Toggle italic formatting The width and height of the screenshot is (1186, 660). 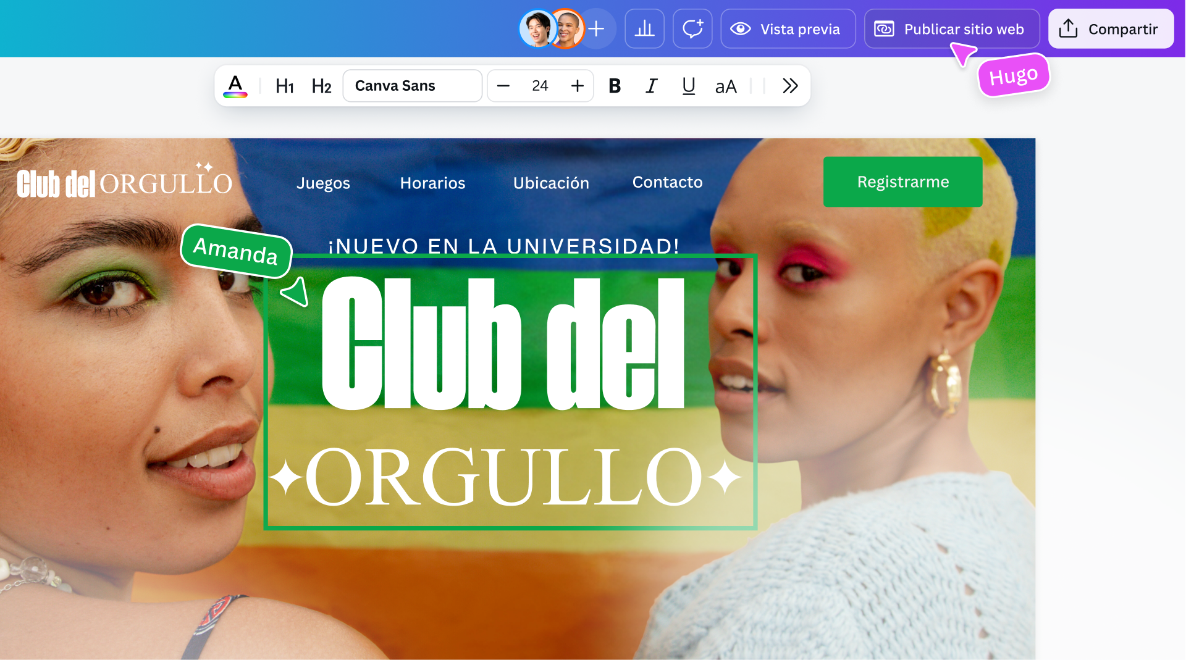pyautogui.click(x=651, y=86)
